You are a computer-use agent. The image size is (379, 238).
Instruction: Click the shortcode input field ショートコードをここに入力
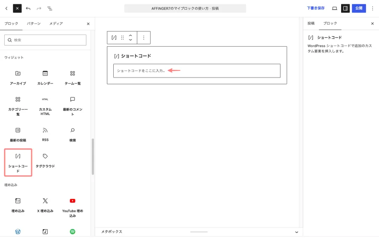(197, 71)
